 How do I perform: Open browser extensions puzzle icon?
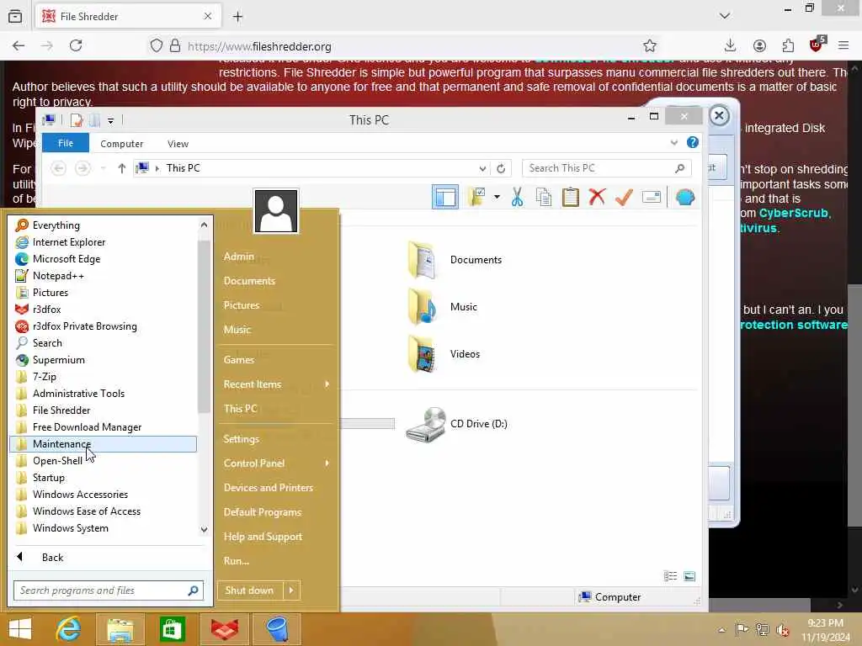[x=788, y=46]
